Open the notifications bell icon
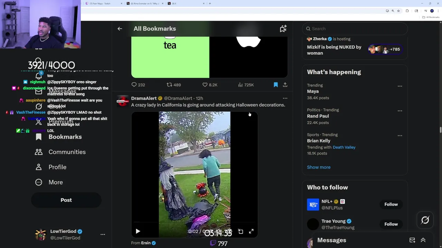 click(39, 76)
